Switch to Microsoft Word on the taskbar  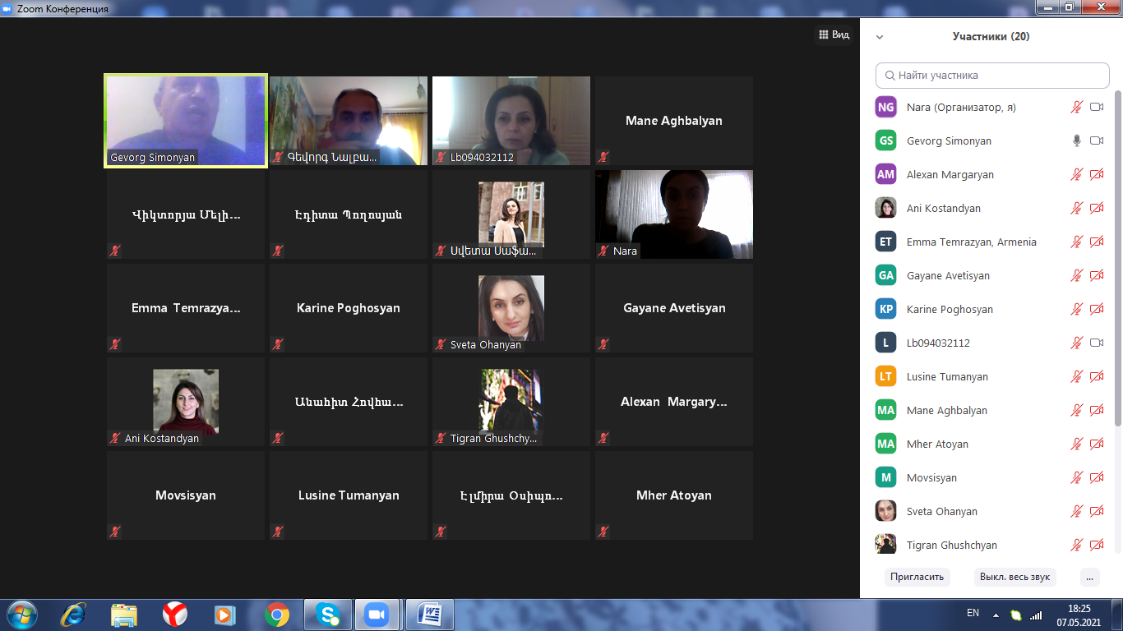coord(430,614)
